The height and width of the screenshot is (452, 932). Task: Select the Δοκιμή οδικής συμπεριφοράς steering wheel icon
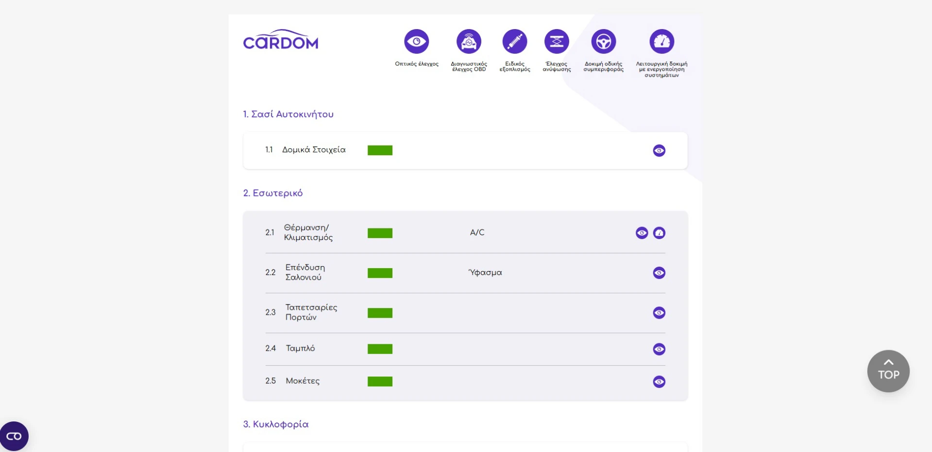603,42
